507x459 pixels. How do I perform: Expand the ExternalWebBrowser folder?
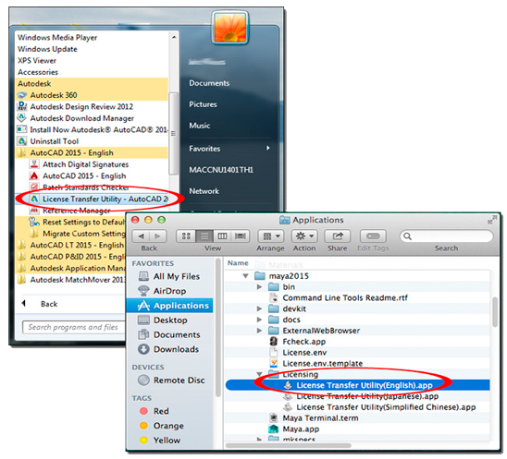(259, 331)
